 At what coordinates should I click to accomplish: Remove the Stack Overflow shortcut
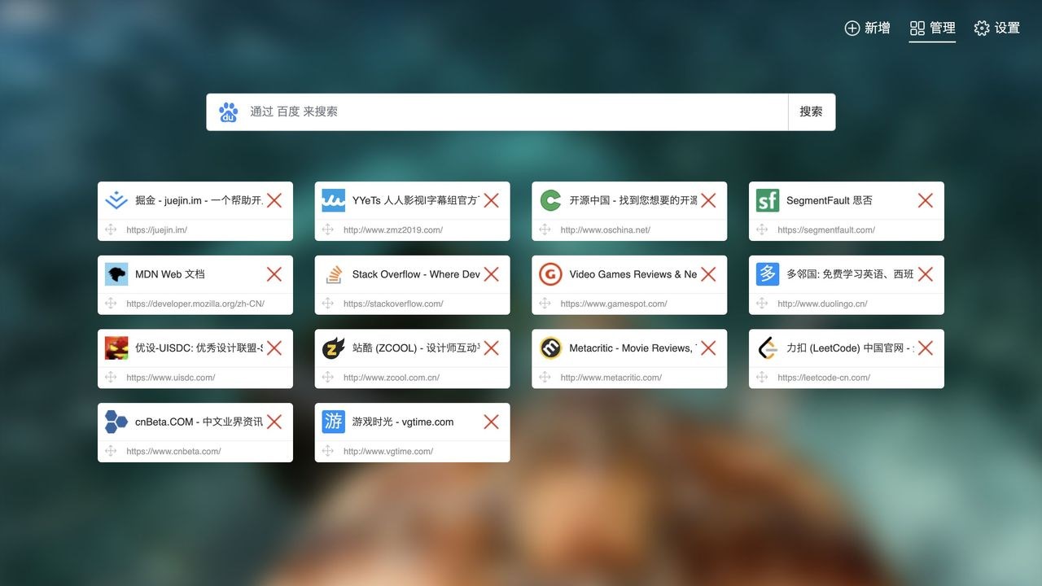point(492,274)
